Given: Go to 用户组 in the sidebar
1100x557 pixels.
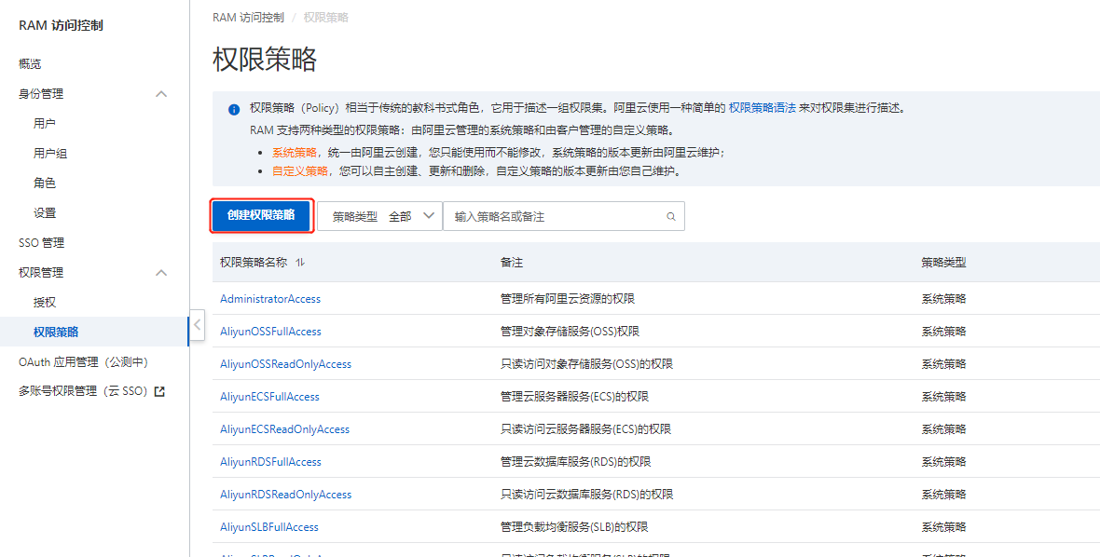Looking at the screenshot, I should [50, 154].
